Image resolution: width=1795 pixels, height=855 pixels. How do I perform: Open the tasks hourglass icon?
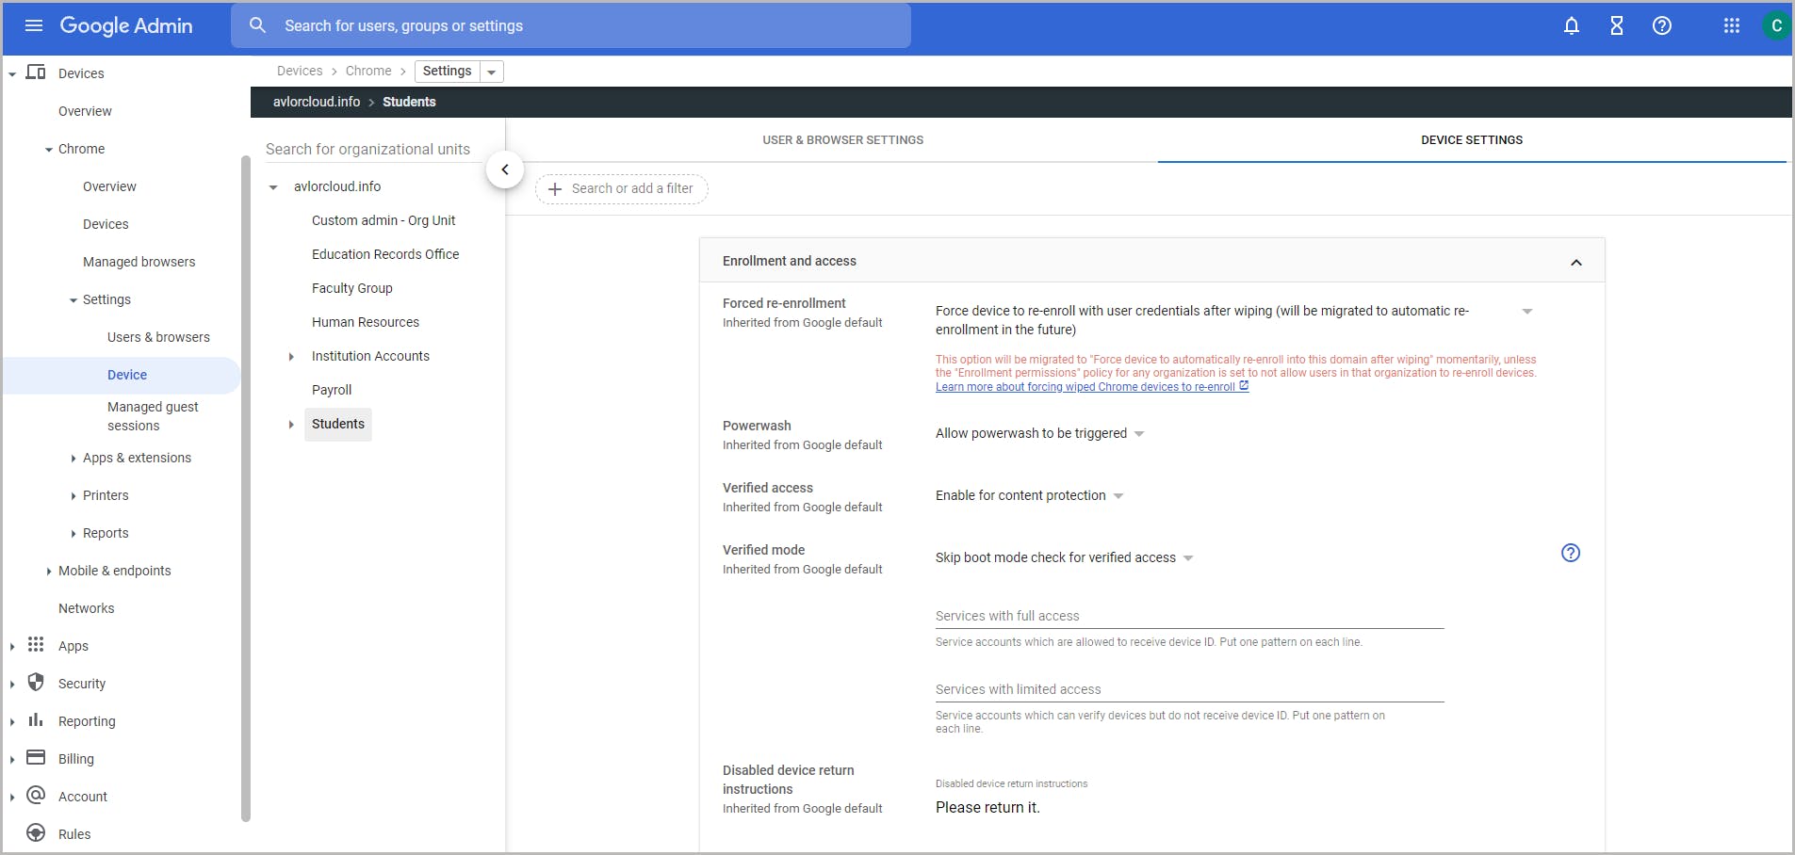tap(1617, 25)
